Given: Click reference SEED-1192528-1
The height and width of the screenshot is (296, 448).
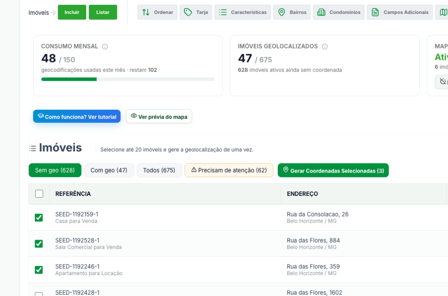Looking at the screenshot, I should [77, 240].
